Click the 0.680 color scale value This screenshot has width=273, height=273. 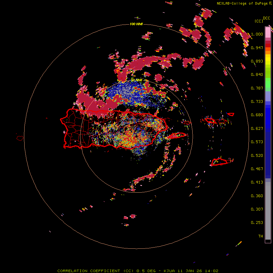tap(257, 115)
